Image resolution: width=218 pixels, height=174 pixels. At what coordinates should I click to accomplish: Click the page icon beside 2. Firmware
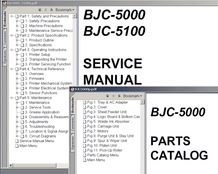[23, 79]
